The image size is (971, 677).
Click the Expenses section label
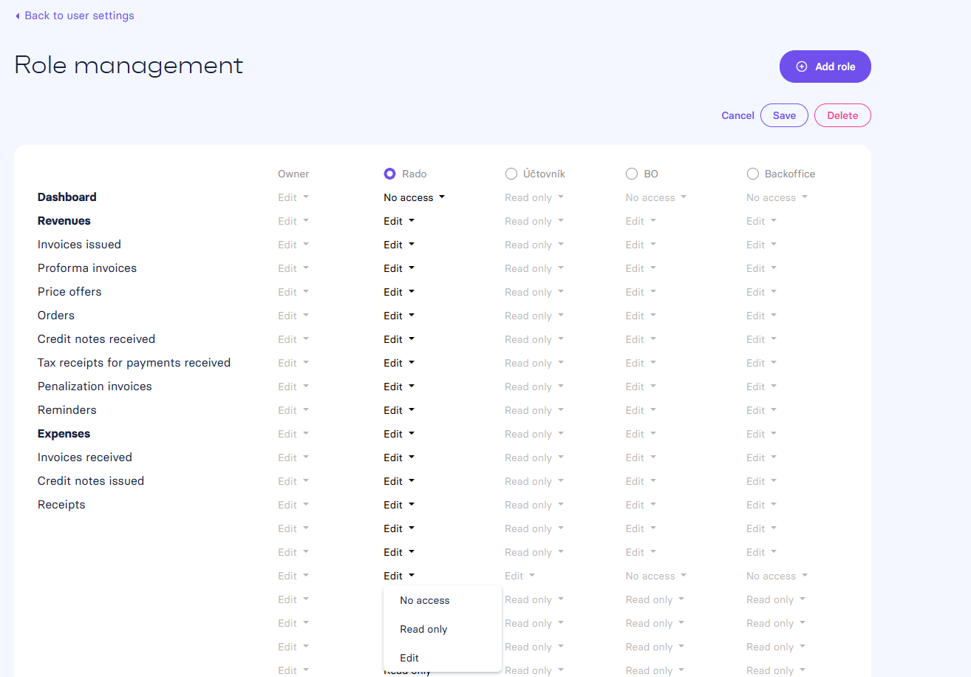[x=64, y=434]
